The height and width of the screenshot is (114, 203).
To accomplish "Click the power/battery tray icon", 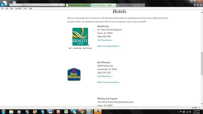I will tap(184, 112).
